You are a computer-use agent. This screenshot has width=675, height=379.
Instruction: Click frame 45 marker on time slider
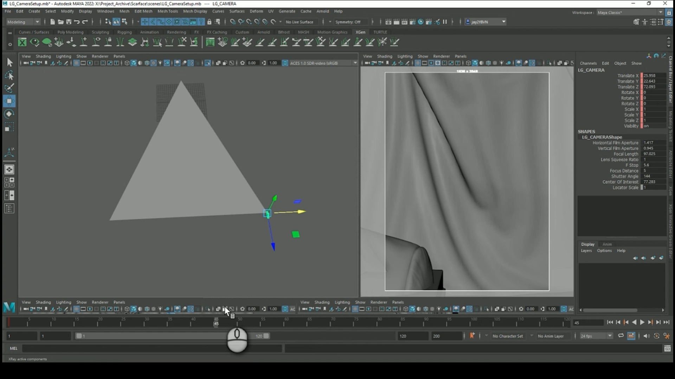coord(216,323)
